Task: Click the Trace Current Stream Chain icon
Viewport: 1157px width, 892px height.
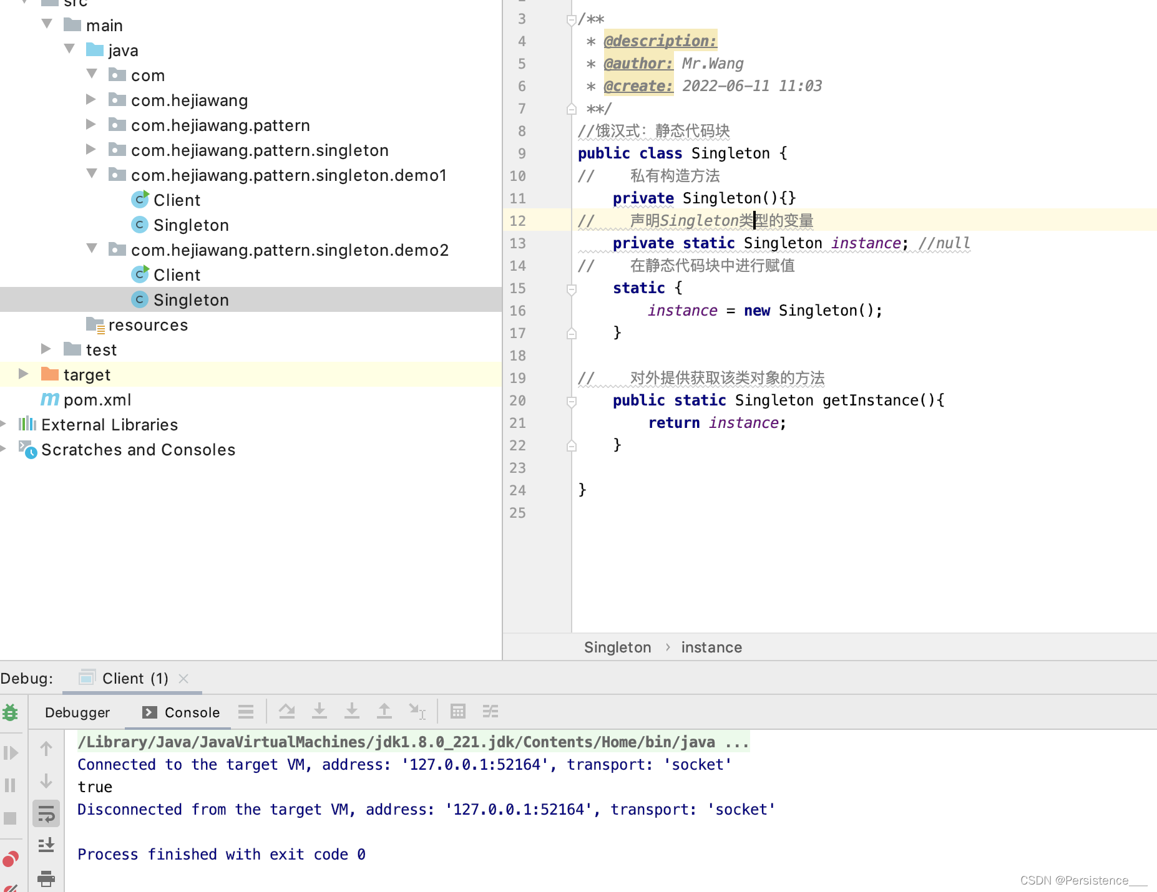Action: coord(491,711)
